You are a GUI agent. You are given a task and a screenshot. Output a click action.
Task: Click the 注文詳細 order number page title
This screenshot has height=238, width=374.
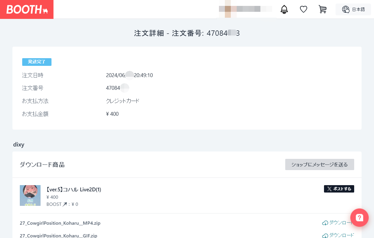pos(187,33)
